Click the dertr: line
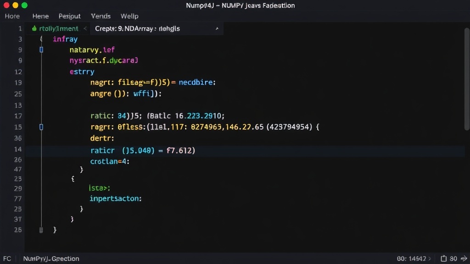 (x=102, y=138)
